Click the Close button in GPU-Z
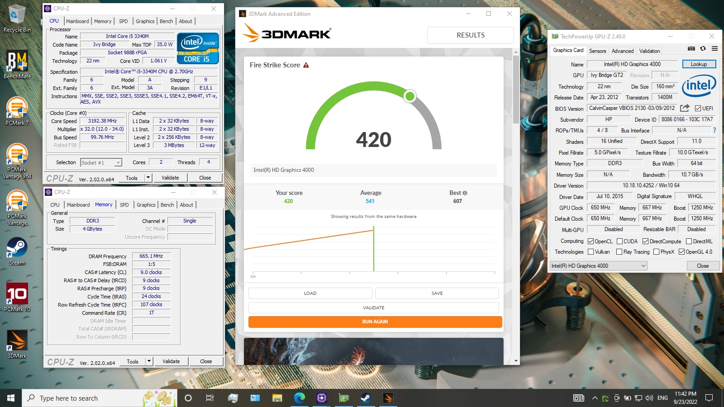Image resolution: width=724 pixels, height=407 pixels. point(703,266)
